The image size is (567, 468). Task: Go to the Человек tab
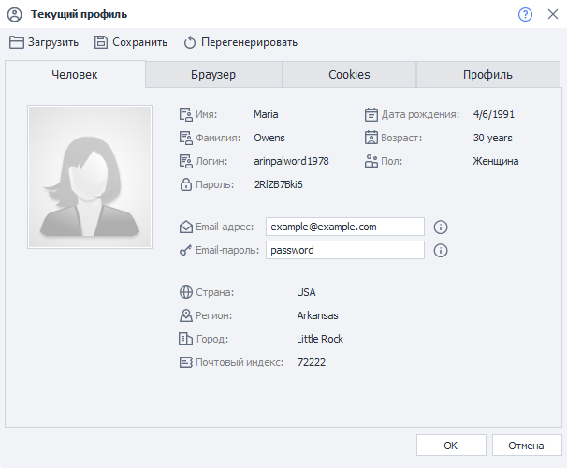tap(75, 75)
